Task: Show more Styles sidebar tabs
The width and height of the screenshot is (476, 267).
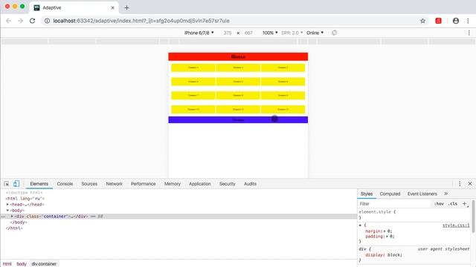Action: pyautogui.click(x=446, y=194)
